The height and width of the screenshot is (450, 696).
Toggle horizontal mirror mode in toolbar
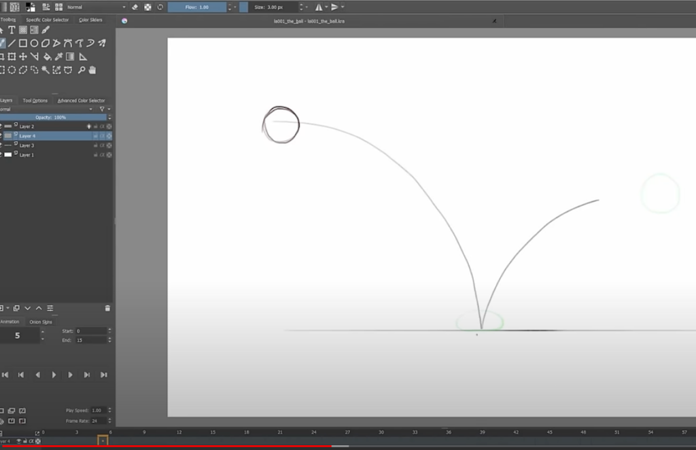tap(318, 7)
